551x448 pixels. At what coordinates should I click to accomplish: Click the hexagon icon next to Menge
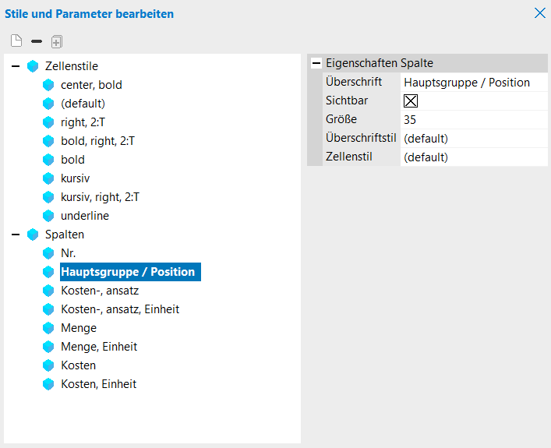48,328
